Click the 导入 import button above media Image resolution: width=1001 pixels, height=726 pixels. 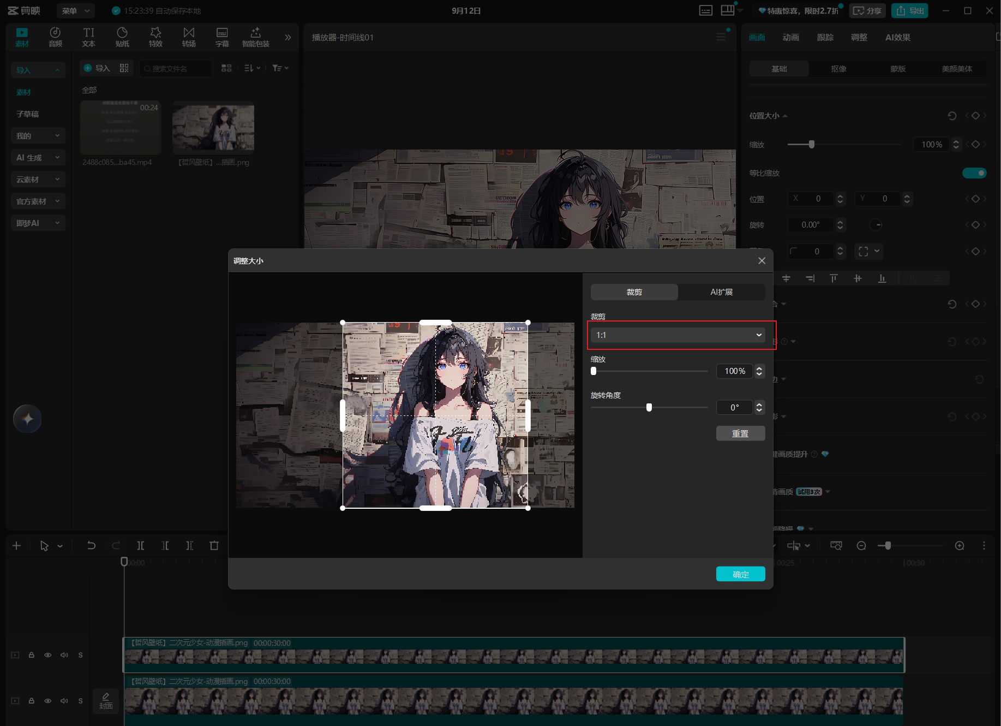[x=97, y=68]
